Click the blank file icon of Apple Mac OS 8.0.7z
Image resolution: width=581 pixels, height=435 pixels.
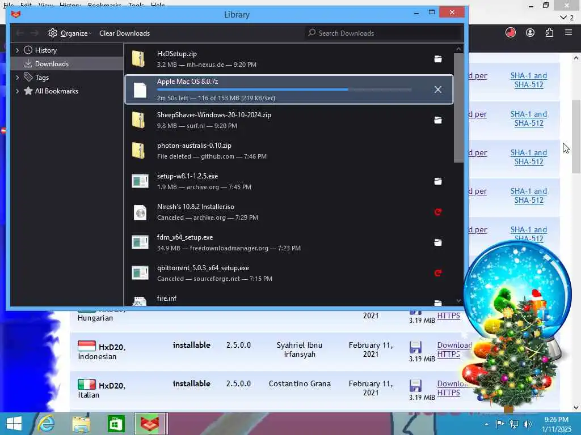(x=140, y=90)
